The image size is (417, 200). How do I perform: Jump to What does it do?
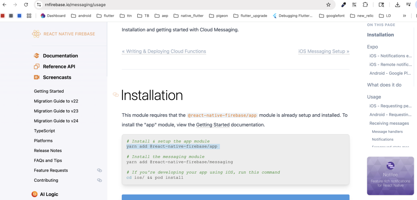384,85
